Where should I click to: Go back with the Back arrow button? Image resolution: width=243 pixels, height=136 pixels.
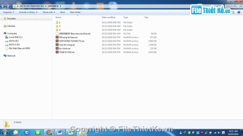click(x=3, y=6)
